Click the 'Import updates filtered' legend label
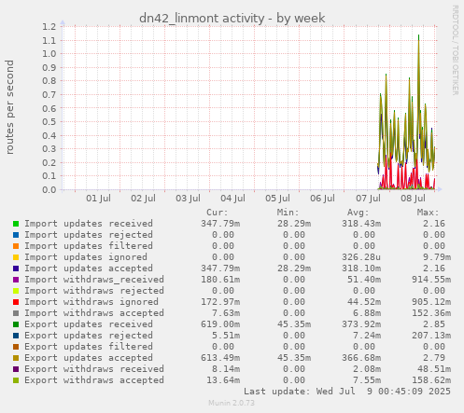The image size is (464, 413). point(89,246)
